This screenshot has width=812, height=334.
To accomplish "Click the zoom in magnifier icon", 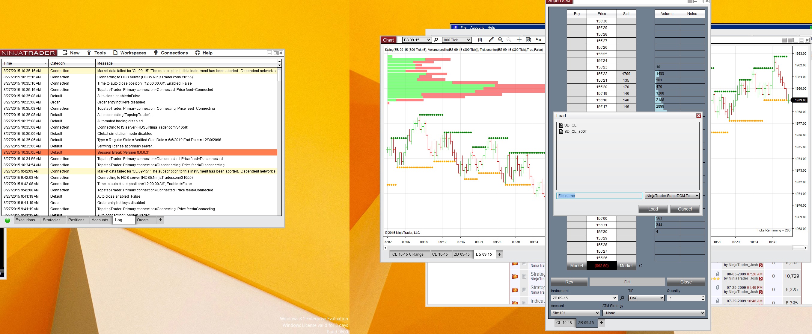I will point(500,40).
